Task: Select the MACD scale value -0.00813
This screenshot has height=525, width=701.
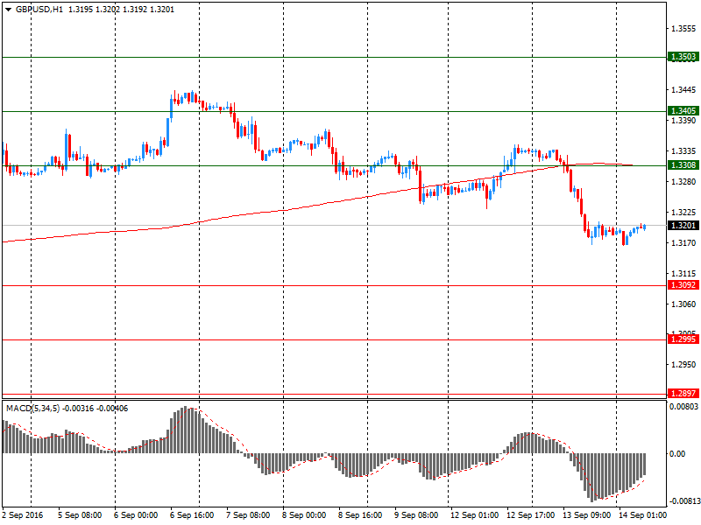Action: (683, 501)
